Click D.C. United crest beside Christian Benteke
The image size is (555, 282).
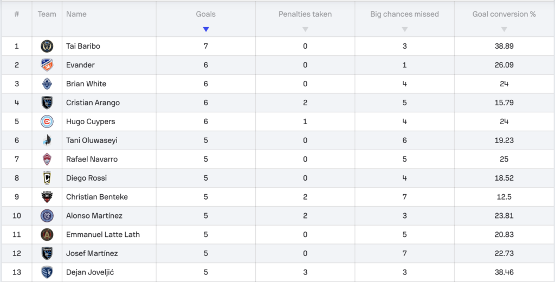tap(47, 197)
